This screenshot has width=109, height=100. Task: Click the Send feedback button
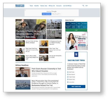tap(47, 14)
